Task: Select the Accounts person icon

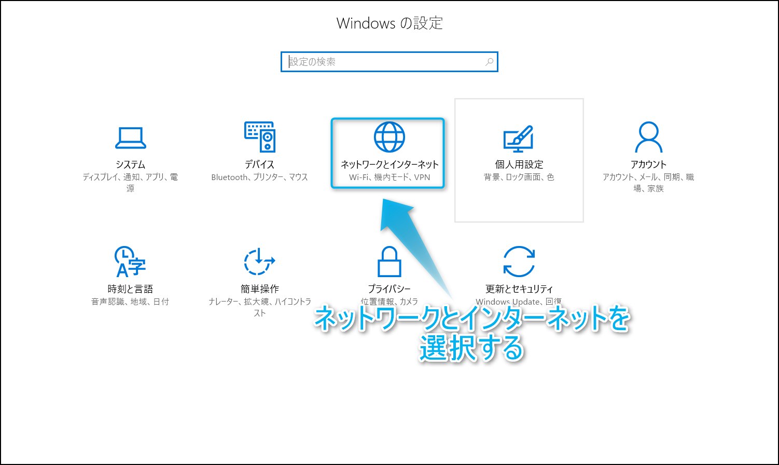Action: (648, 137)
